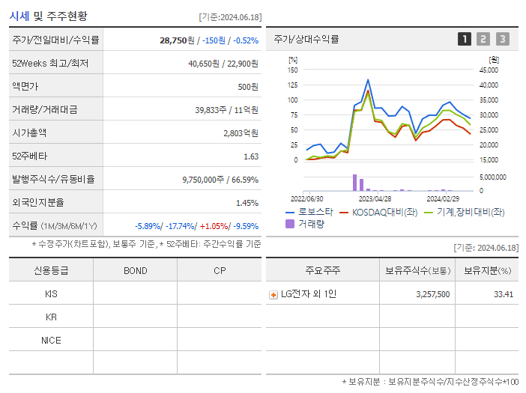526x393 pixels.
Task: Select the 보유지분 formula footnote text
Action: click(430, 382)
